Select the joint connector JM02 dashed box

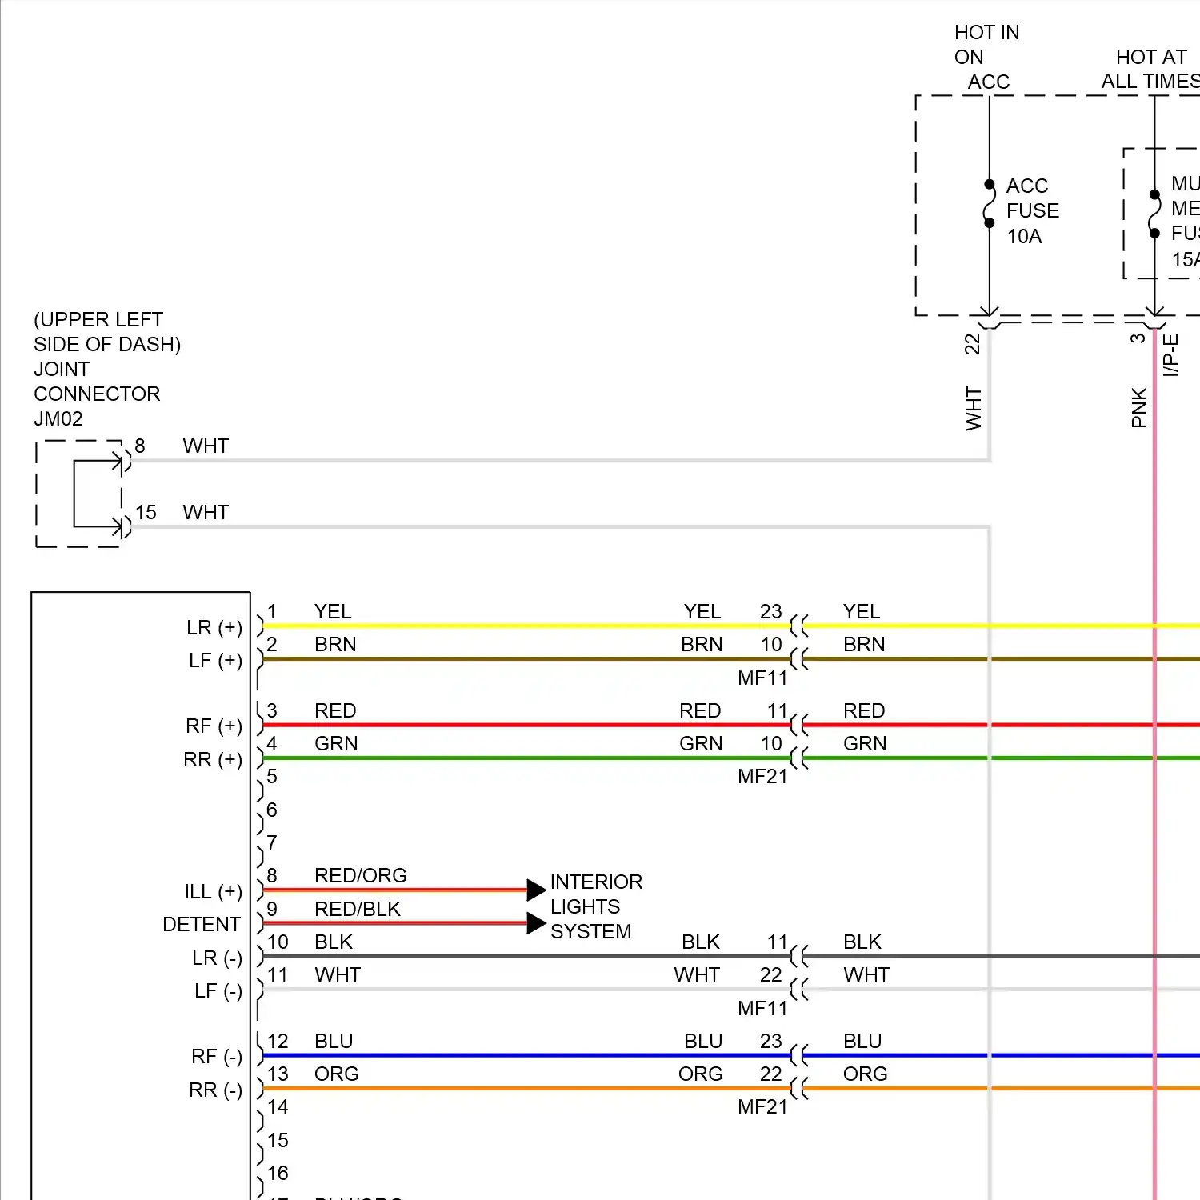coord(78,494)
